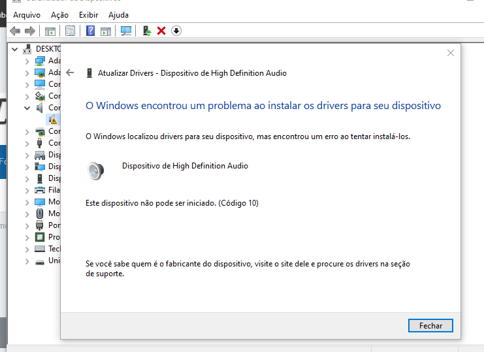This screenshot has height=352, width=484.
Task: Click 'Este dispositivo não pode ser iniciado. (Código 10)'
Action: pos(172,203)
